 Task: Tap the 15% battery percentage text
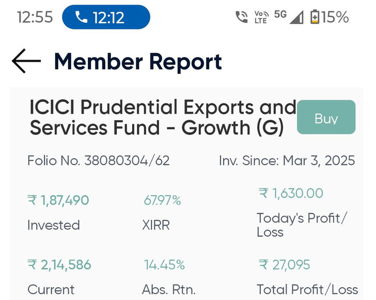(x=335, y=17)
